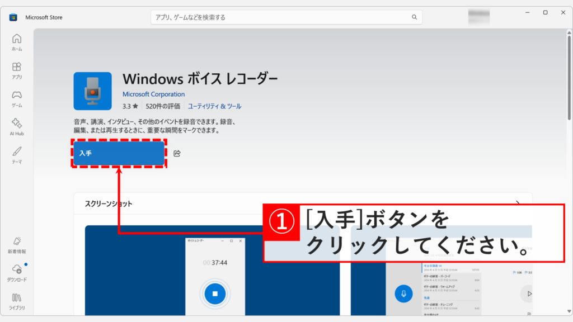Expand the スクリーンショット section with the chevron

[x=519, y=203]
